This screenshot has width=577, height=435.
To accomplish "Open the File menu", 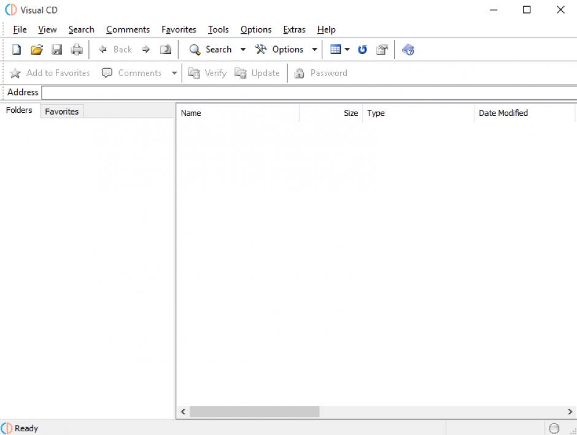I will (20, 29).
